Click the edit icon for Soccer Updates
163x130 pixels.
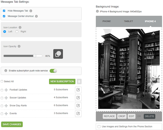(x=78, y=97)
